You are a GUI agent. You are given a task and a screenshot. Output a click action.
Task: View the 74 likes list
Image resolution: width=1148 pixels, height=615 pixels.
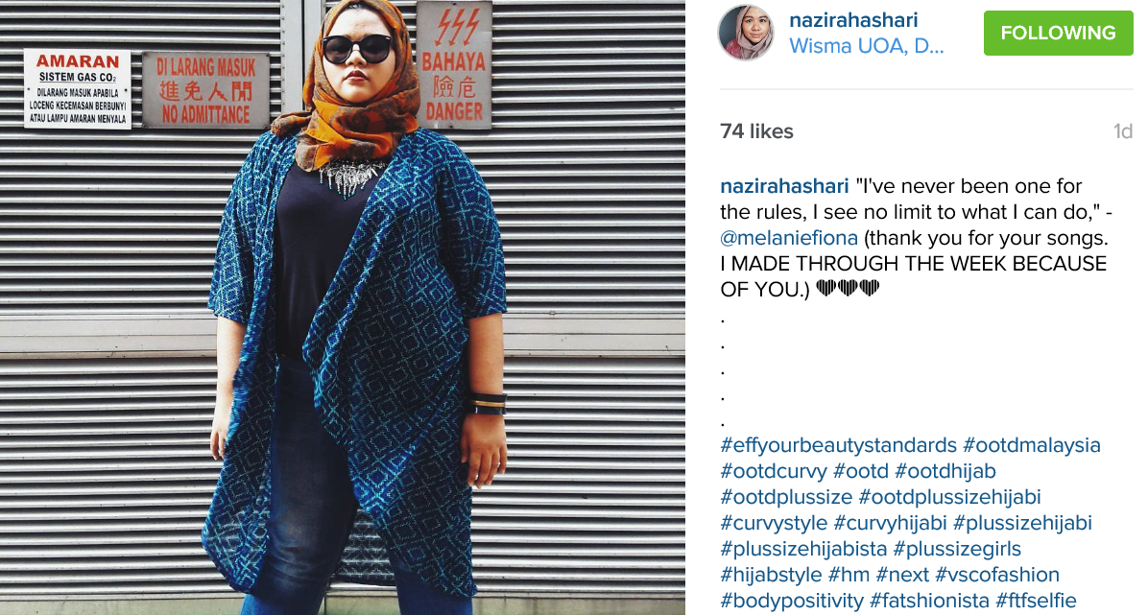756,131
